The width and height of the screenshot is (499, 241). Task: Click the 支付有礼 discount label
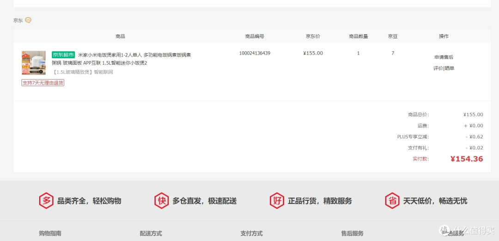(x=418, y=148)
